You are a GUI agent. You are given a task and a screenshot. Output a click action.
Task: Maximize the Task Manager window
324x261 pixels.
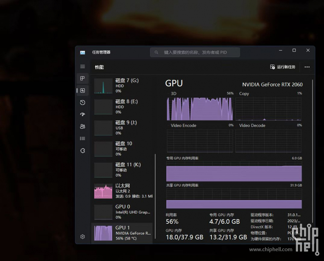pyautogui.click(x=294, y=50)
